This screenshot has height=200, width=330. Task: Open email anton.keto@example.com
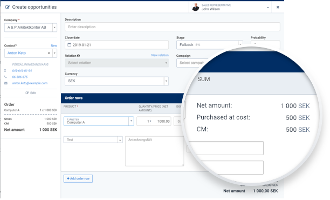30,83
